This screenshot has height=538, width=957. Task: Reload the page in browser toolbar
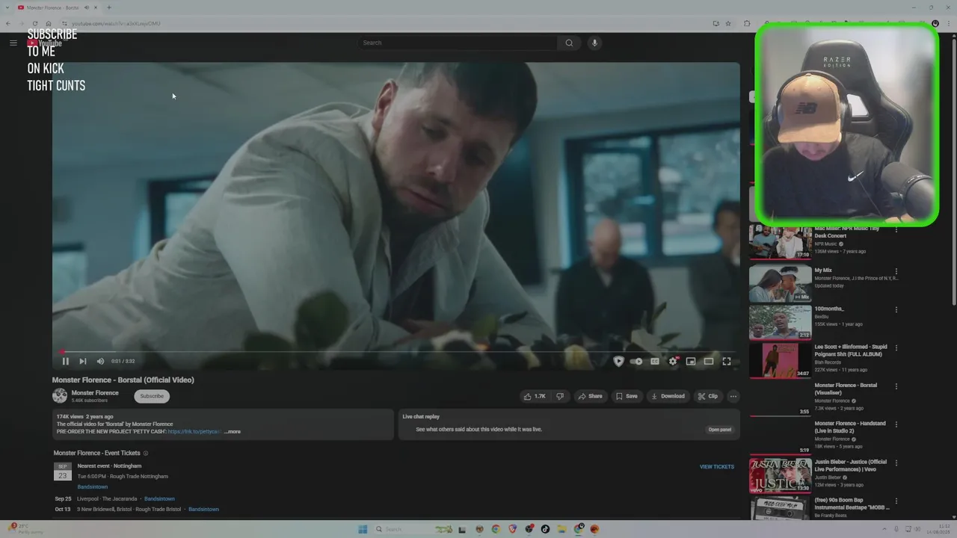point(34,23)
